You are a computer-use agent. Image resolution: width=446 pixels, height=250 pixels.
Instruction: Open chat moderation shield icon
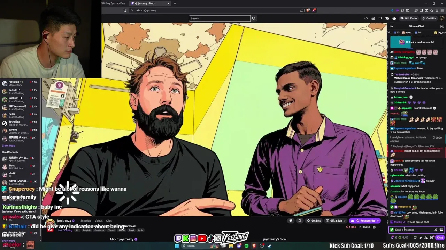tap(415, 237)
